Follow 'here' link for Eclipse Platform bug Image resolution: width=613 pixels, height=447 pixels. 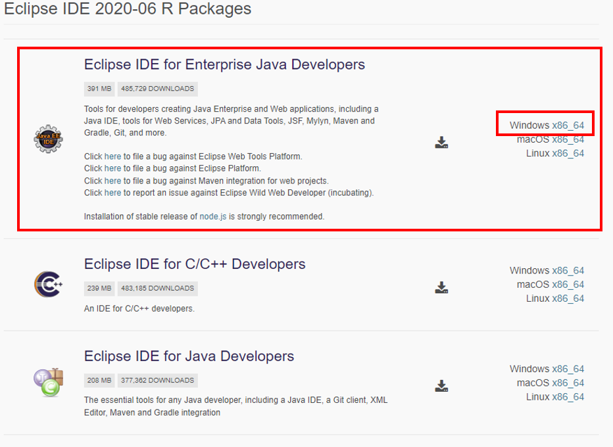click(x=112, y=168)
